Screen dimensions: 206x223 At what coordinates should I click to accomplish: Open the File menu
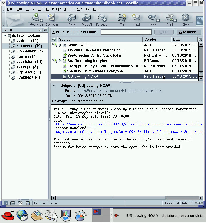[10, 9]
